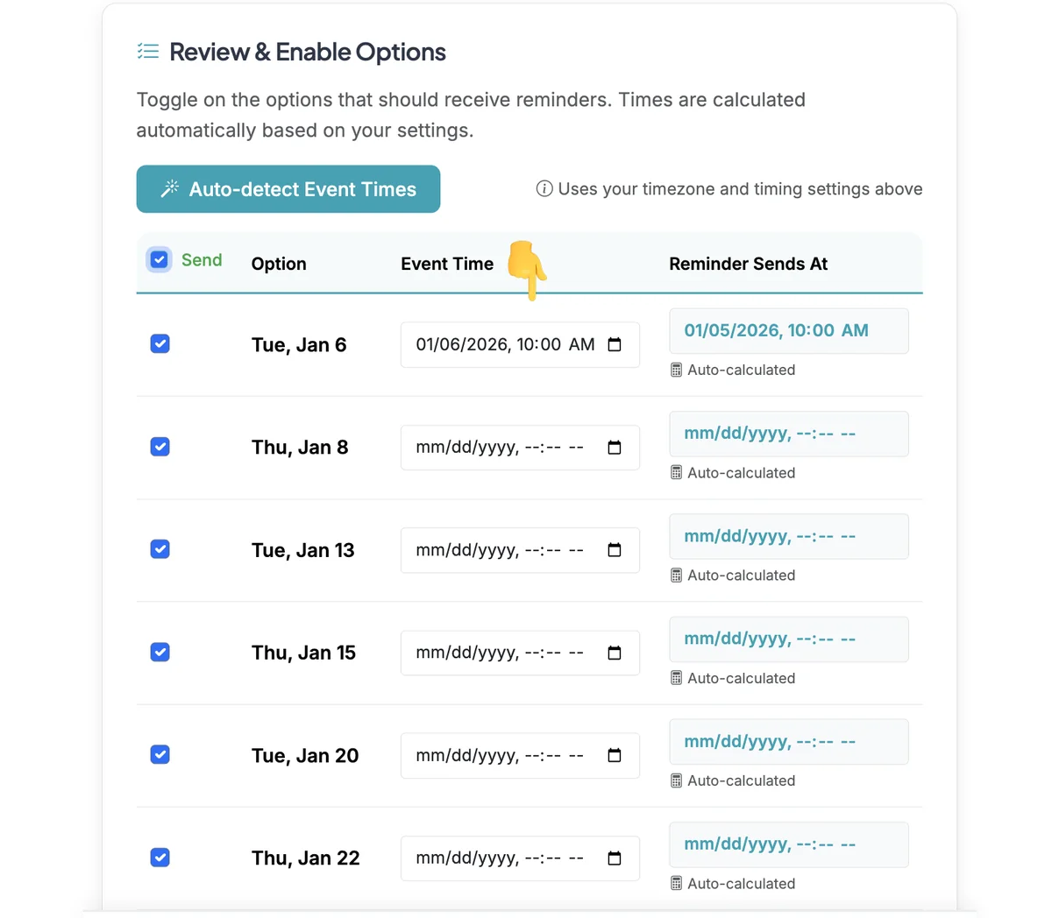Open calendar picker for Tue, Jan 6 event time

tap(615, 344)
